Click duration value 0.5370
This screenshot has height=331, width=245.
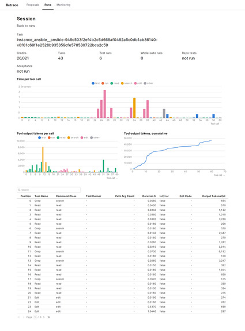coord(152,307)
